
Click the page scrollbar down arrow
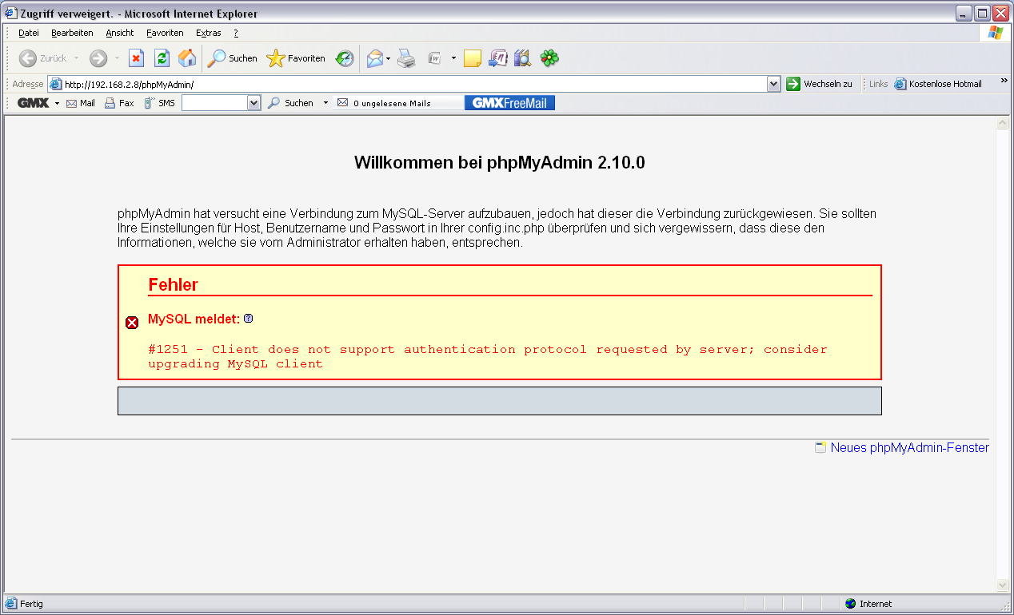[x=1002, y=585]
